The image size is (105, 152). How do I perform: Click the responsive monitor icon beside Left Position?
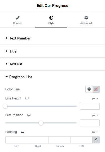pos(29,115)
